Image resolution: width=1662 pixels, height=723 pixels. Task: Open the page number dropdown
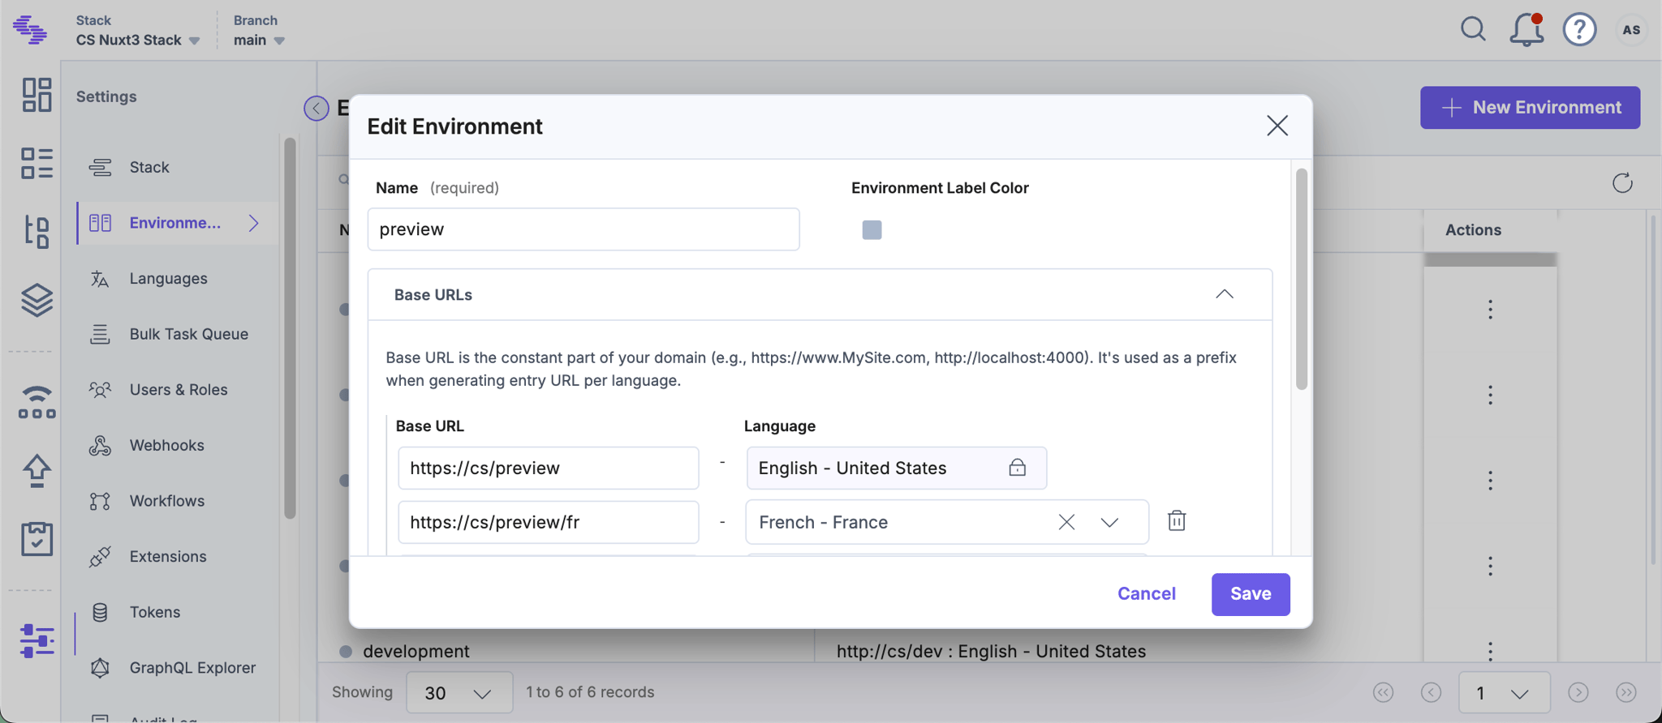click(x=1504, y=692)
